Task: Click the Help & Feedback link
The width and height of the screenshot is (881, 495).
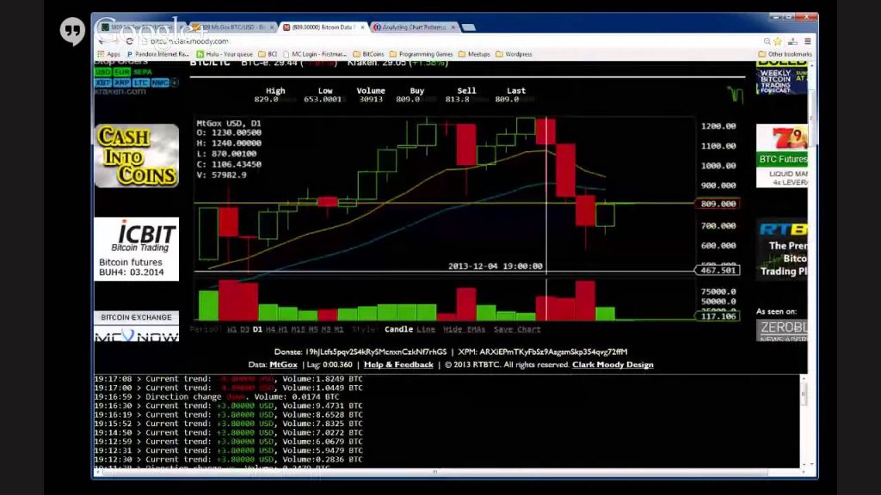Action: tap(398, 364)
